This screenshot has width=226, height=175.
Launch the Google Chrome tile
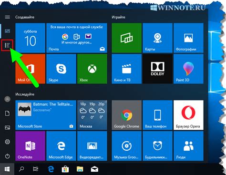pyautogui.click(x=126, y=115)
